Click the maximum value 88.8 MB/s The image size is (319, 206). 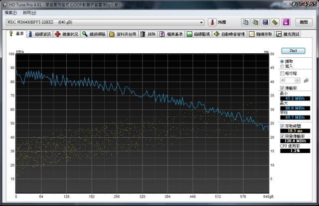pos(295,108)
